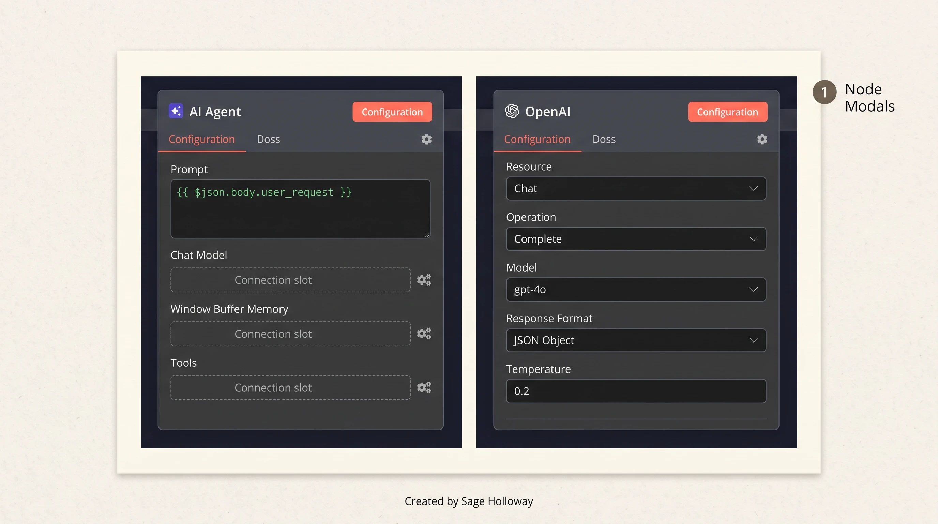Screen dimensions: 938x524
Task: Click the Tools connection slot
Action: click(x=291, y=387)
